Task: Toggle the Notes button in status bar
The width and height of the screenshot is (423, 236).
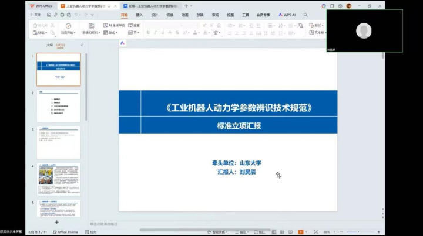Action: click(x=241, y=232)
